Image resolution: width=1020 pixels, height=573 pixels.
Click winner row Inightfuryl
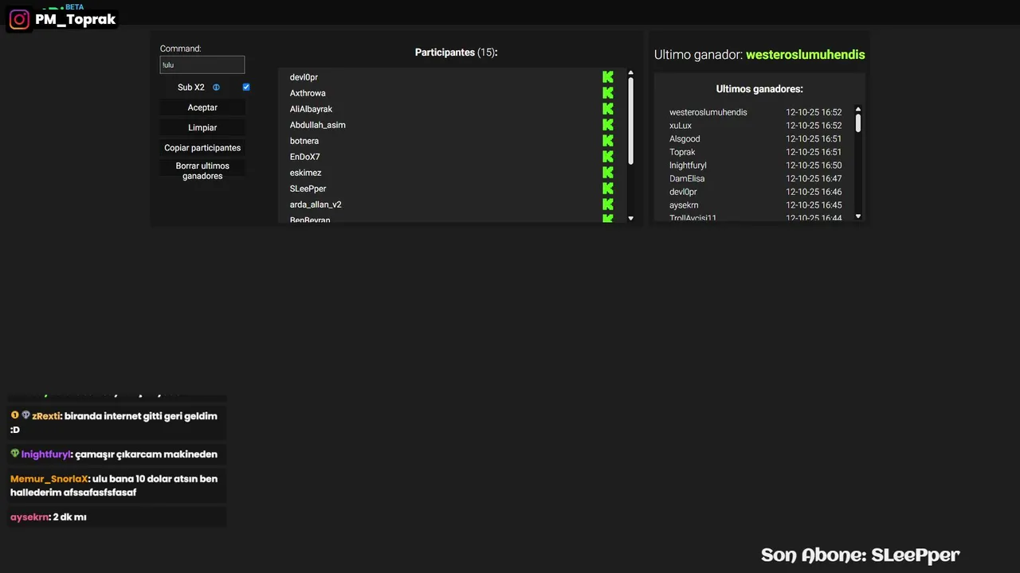[x=755, y=166]
